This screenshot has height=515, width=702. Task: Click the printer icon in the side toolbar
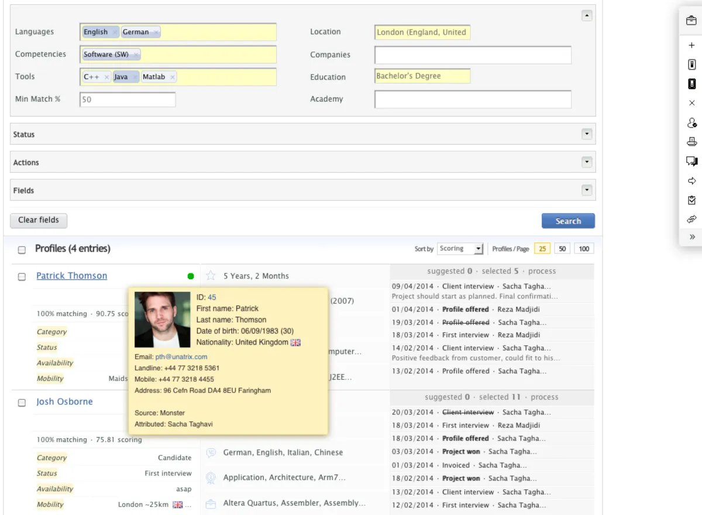pos(691,142)
